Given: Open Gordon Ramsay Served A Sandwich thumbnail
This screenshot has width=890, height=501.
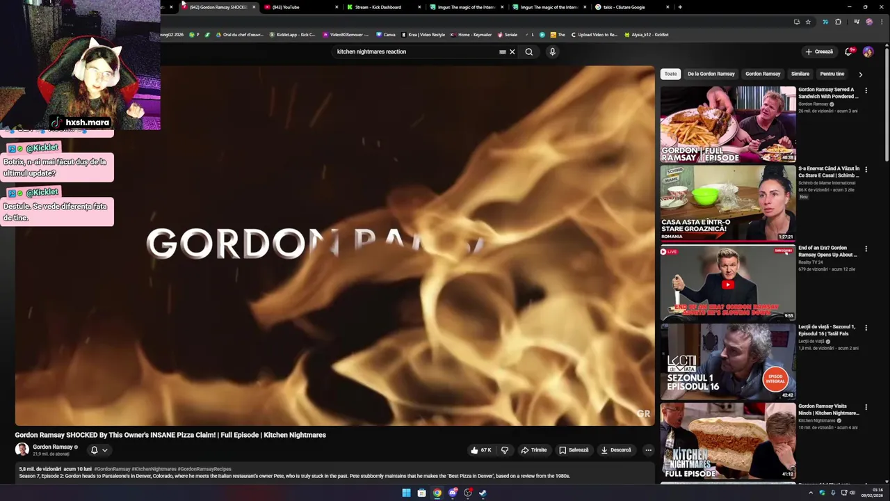Looking at the screenshot, I should pyautogui.click(x=728, y=125).
